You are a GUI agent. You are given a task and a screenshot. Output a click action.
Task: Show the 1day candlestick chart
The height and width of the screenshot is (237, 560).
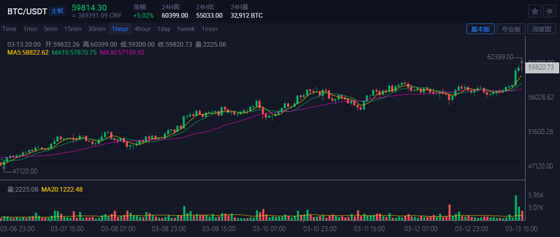164,29
